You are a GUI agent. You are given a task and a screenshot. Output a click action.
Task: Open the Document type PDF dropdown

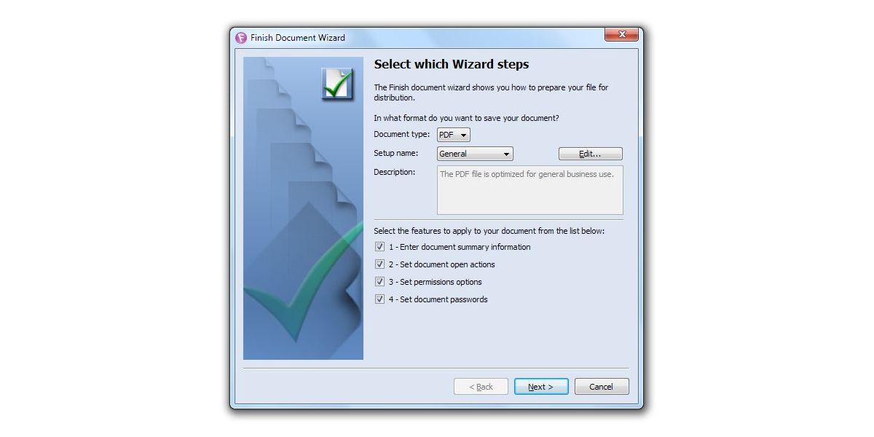pyautogui.click(x=454, y=135)
